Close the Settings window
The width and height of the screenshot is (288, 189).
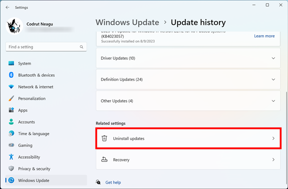281,5
